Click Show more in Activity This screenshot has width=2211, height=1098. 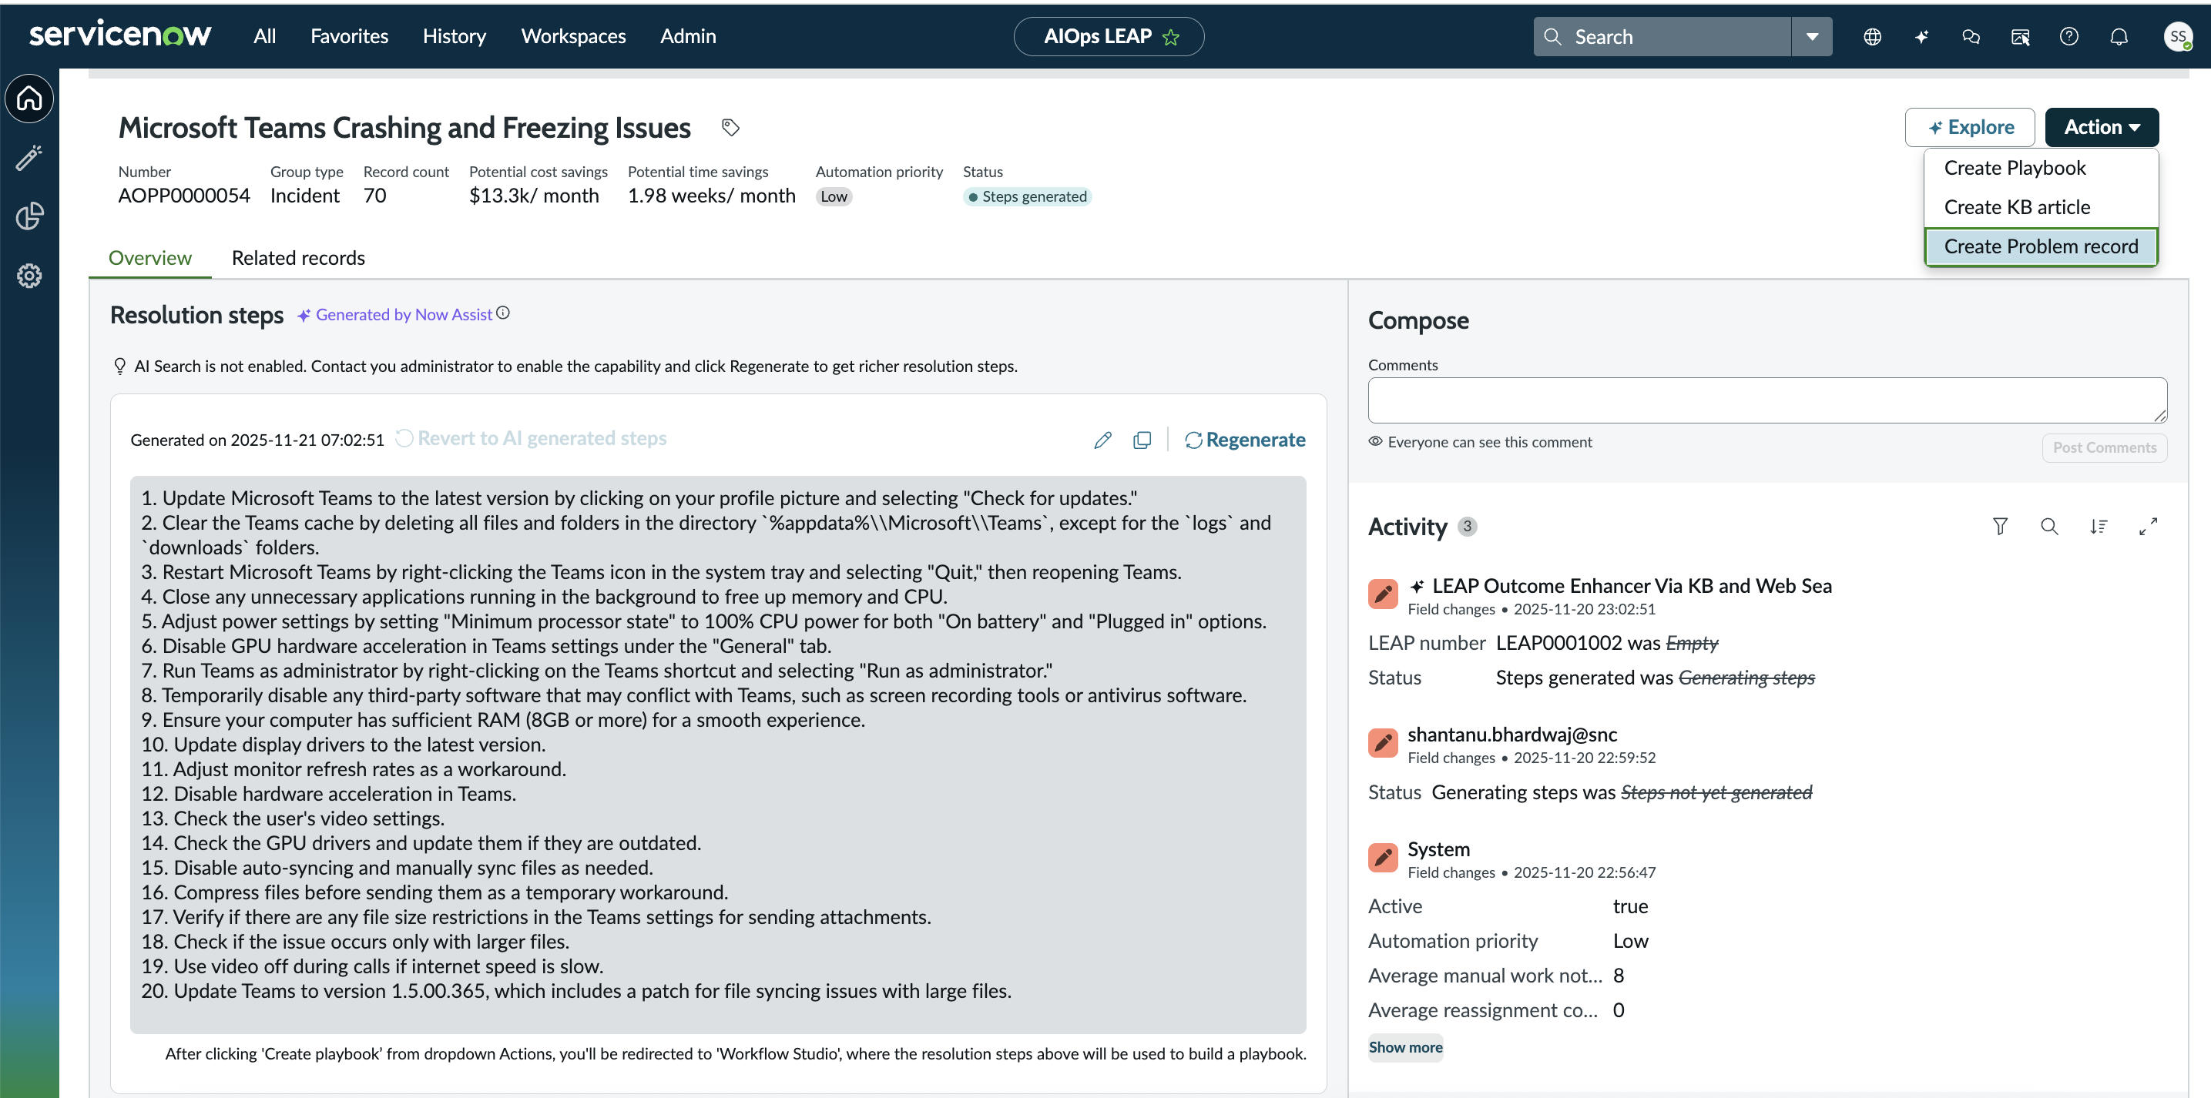pos(1405,1047)
